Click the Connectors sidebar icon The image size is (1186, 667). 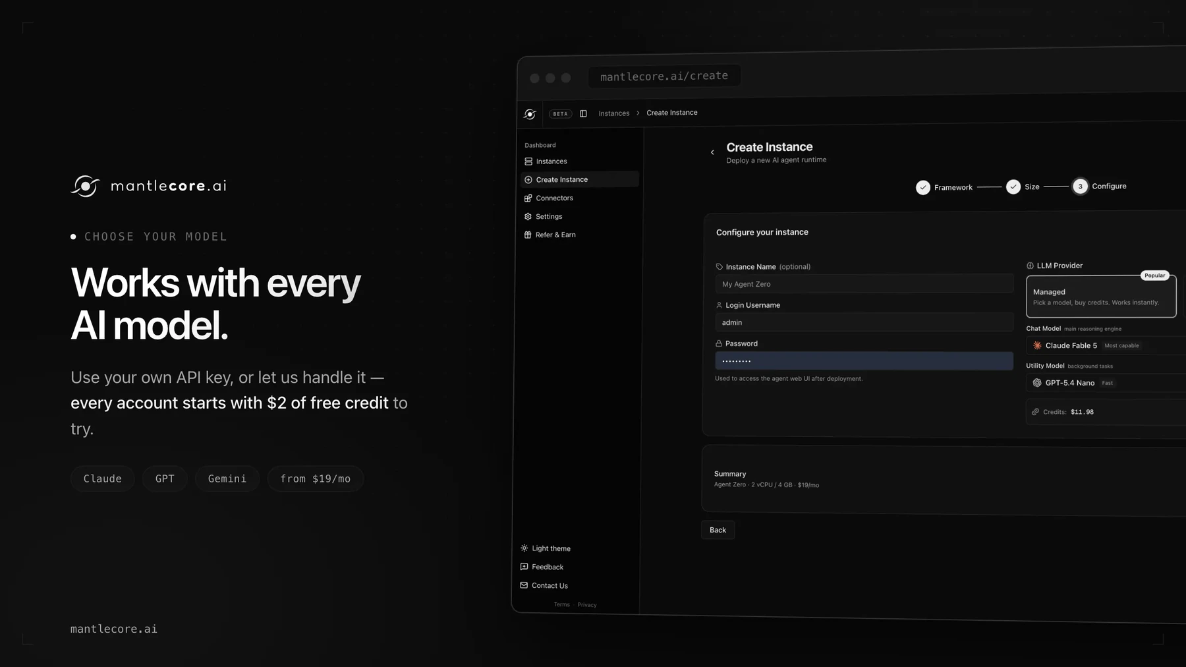coord(528,198)
